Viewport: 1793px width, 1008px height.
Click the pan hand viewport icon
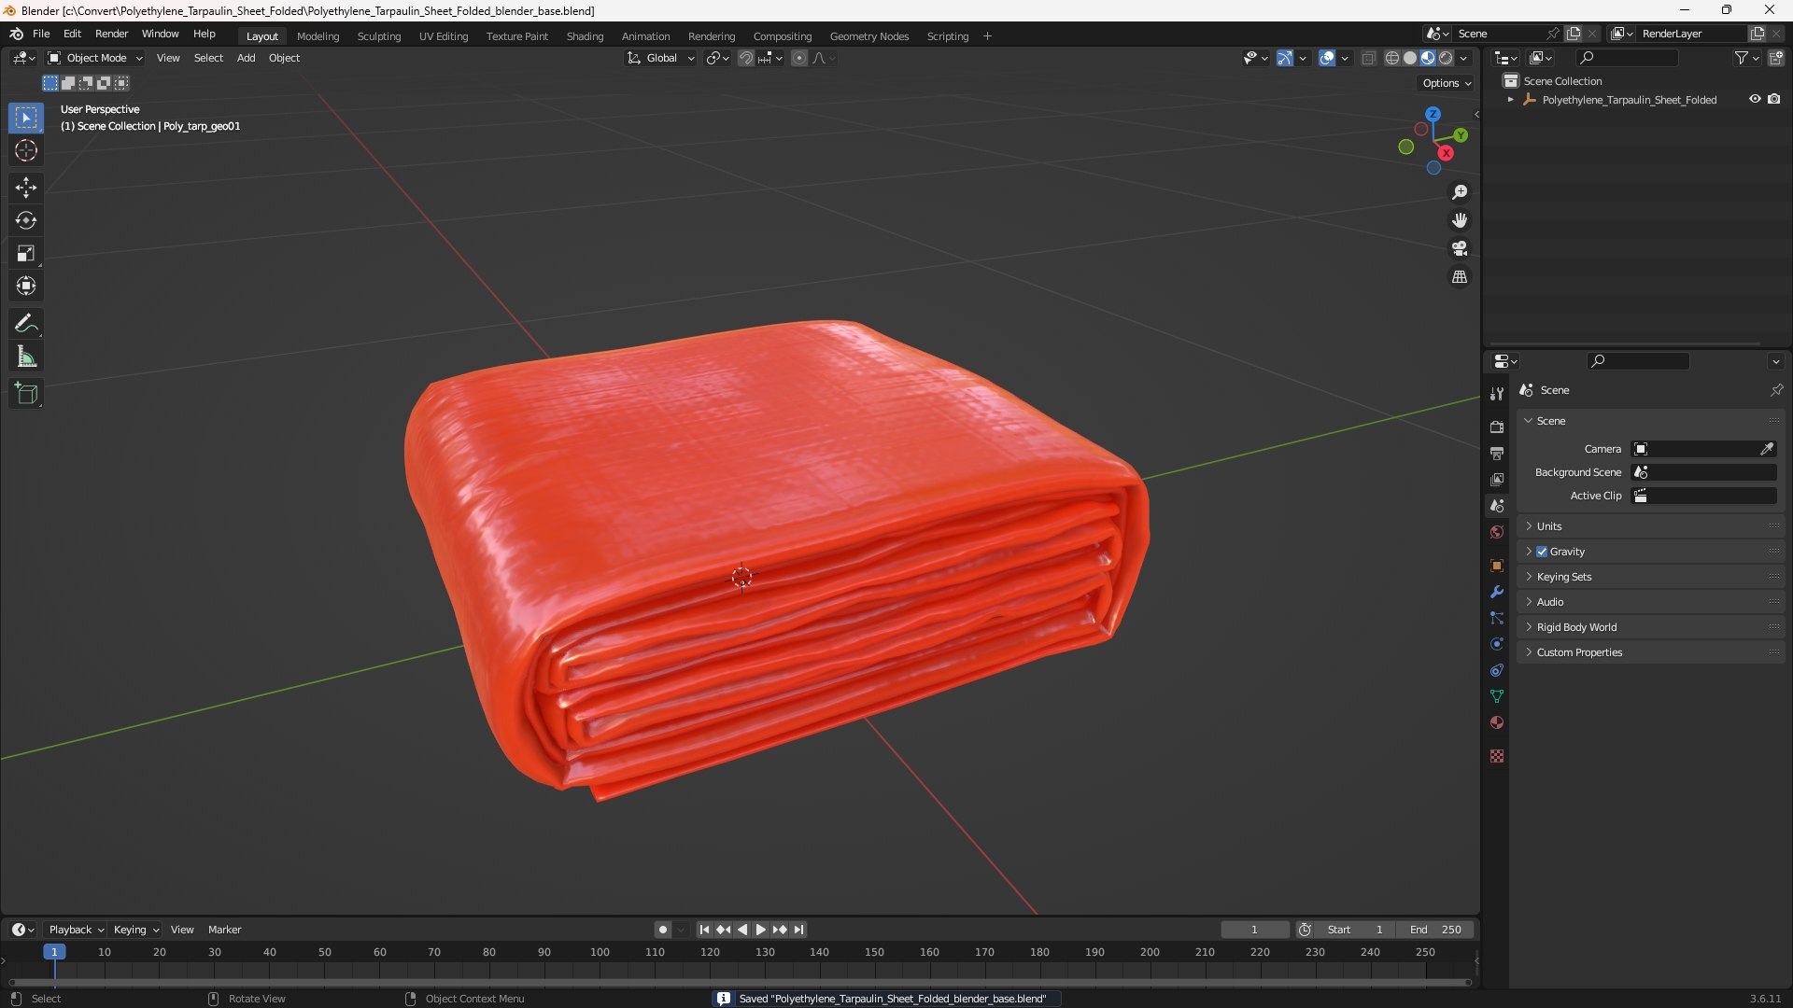[x=1460, y=220]
